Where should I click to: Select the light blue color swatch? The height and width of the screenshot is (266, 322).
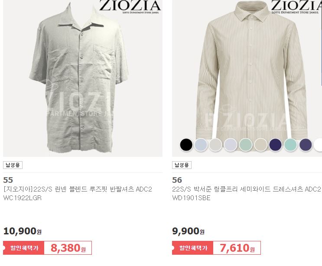pos(201,145)
